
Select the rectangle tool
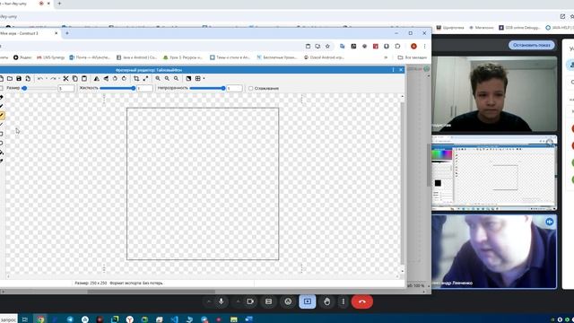2,134
